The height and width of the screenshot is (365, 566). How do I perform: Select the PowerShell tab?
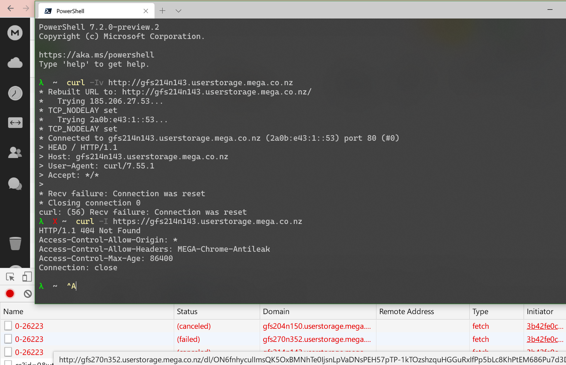[92, 11]
